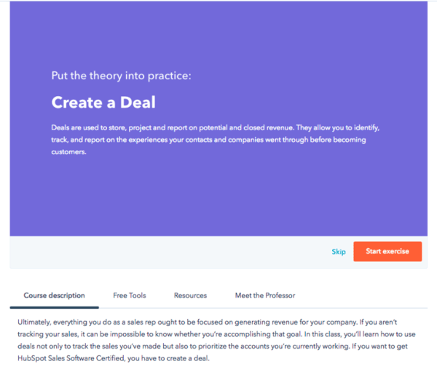This screenshot has height=372, width=437.
Task: Open the Resources tab
Action: [x=190, y=296]
